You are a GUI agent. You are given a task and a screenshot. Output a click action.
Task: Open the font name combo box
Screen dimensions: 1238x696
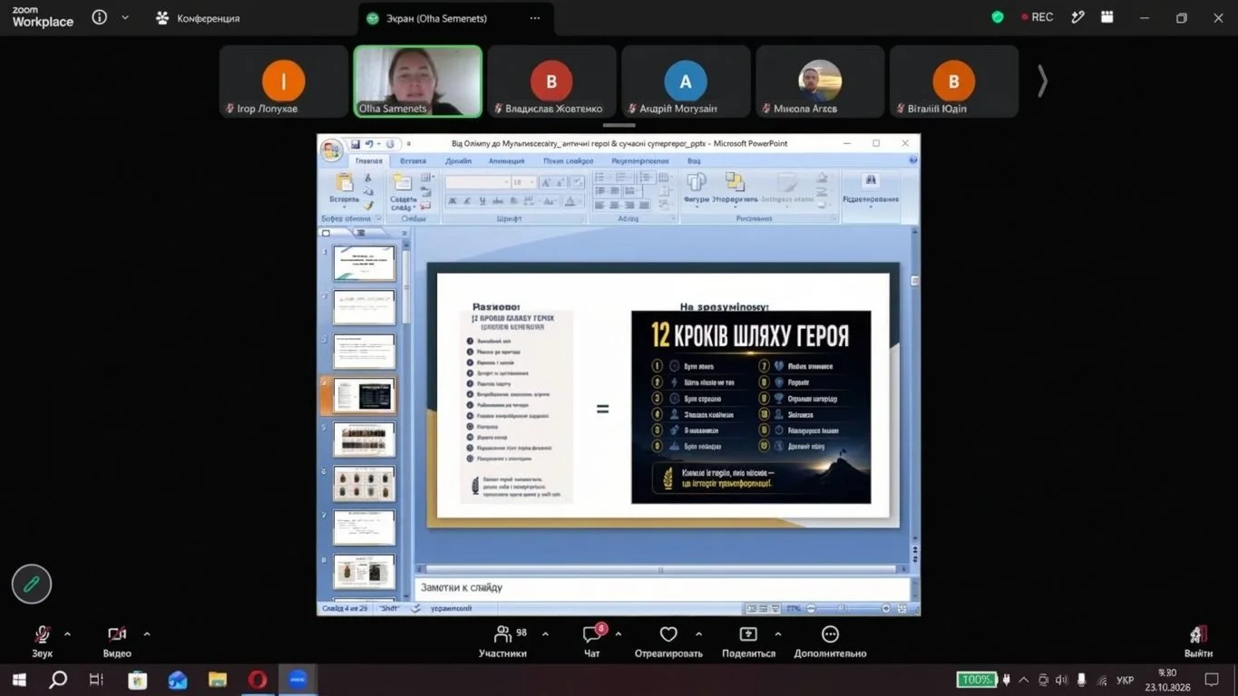click(476, 182)
